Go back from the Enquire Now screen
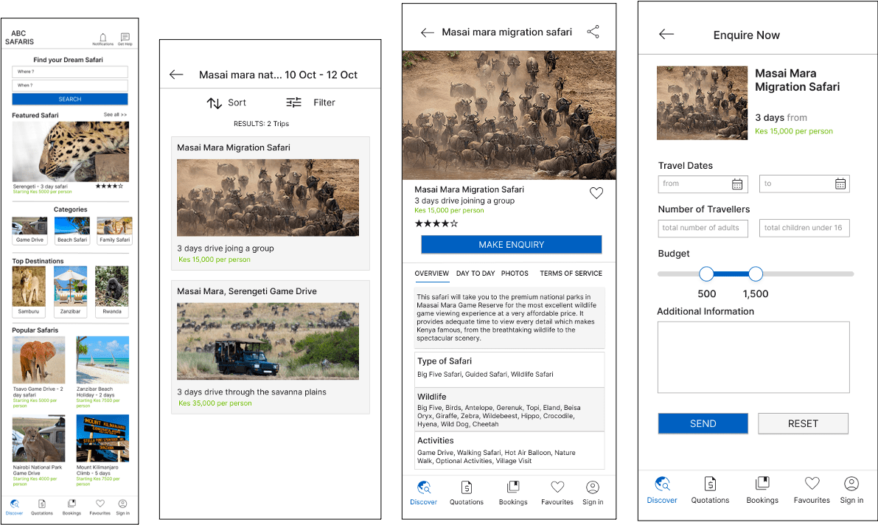Viewport: 878px width, 525px height. tap(666, 34)
